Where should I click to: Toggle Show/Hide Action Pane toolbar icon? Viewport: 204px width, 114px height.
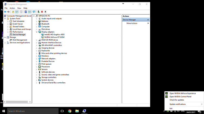pos(29,12)
